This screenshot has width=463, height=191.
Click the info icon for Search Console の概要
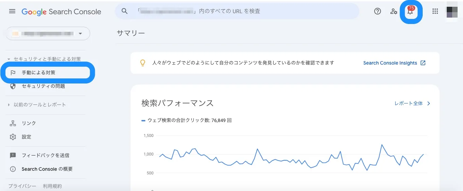13,169
